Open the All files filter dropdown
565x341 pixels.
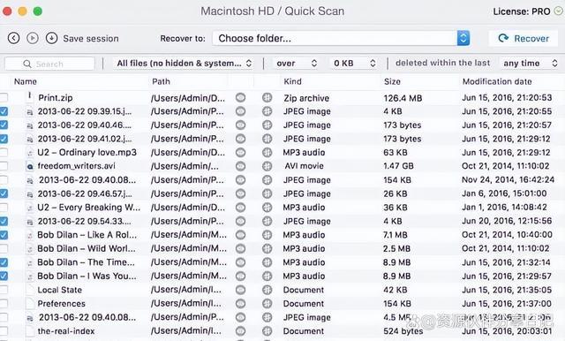coord(185,63)
